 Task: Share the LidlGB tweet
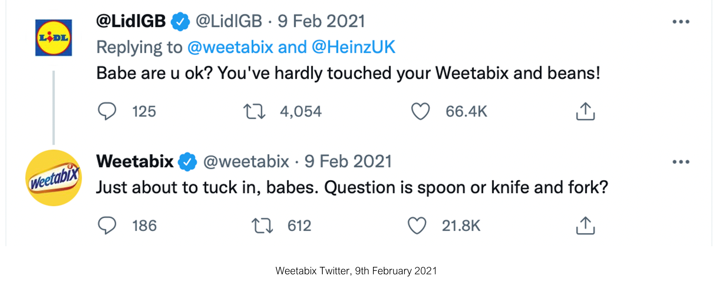585,111
